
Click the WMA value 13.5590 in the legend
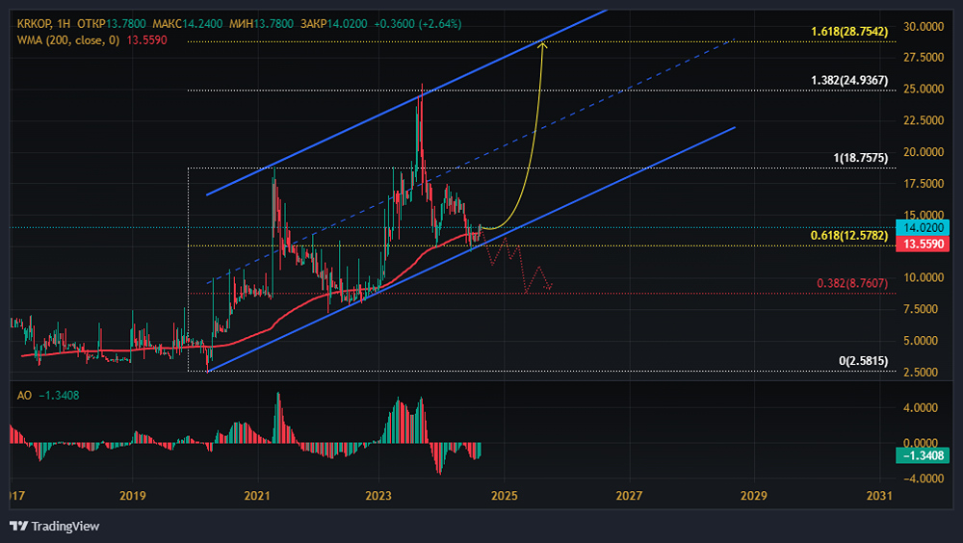click(x=146, y=39)
